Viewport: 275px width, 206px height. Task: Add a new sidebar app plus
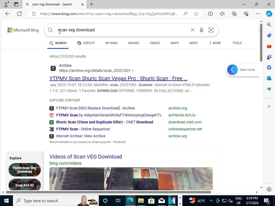tap(269, 106)
